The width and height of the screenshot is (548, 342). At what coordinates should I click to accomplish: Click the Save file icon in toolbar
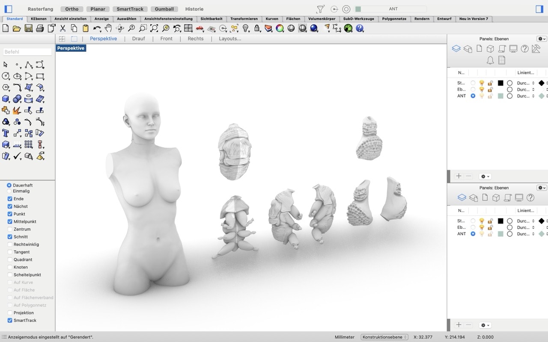28,28
